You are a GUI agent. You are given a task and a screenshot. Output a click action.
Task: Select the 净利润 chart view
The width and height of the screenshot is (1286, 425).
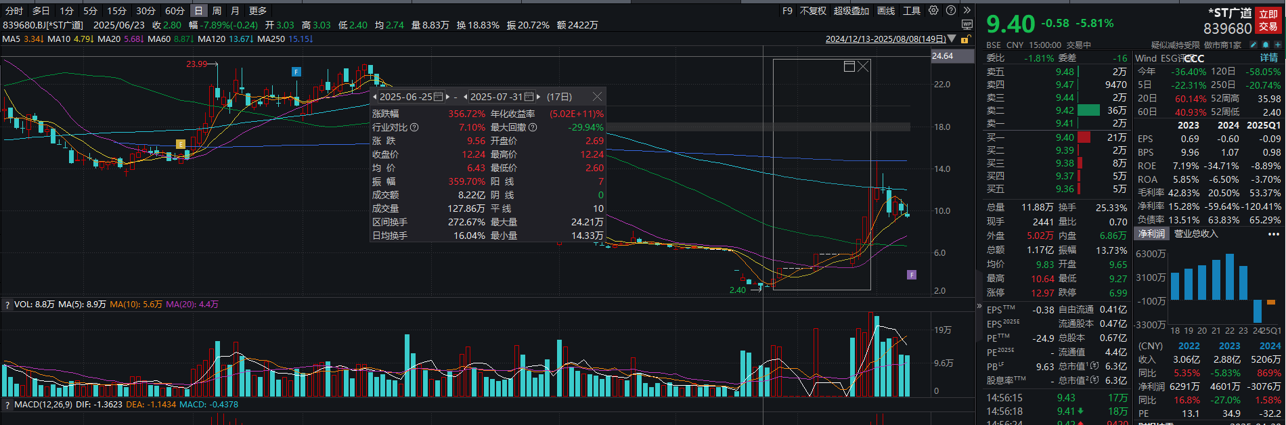click(1151, 233)
